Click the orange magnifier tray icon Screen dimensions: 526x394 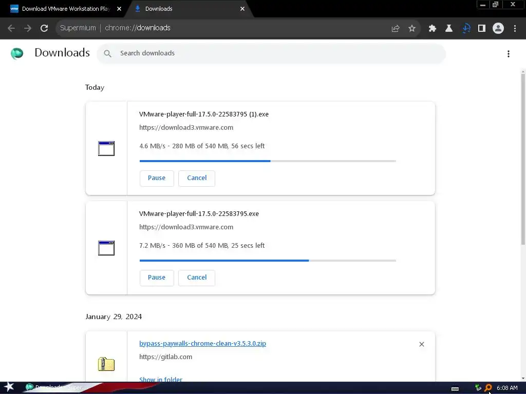click(x=489, y=388)
